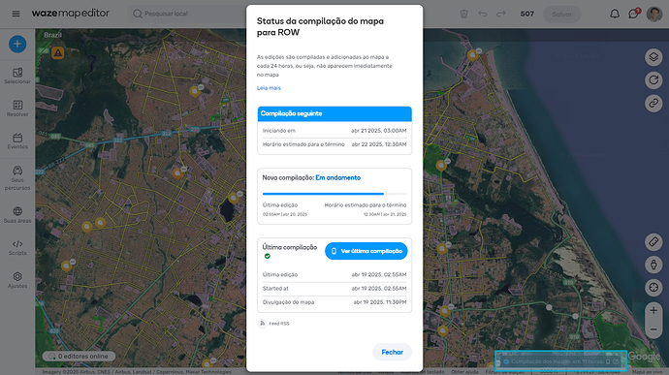Viewport: 669px width, 375px height.
Task: Open notifications bell
Action: [x=615, y=14]
